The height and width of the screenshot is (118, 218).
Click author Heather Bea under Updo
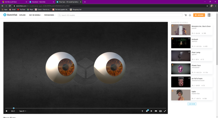pos(196,94)
